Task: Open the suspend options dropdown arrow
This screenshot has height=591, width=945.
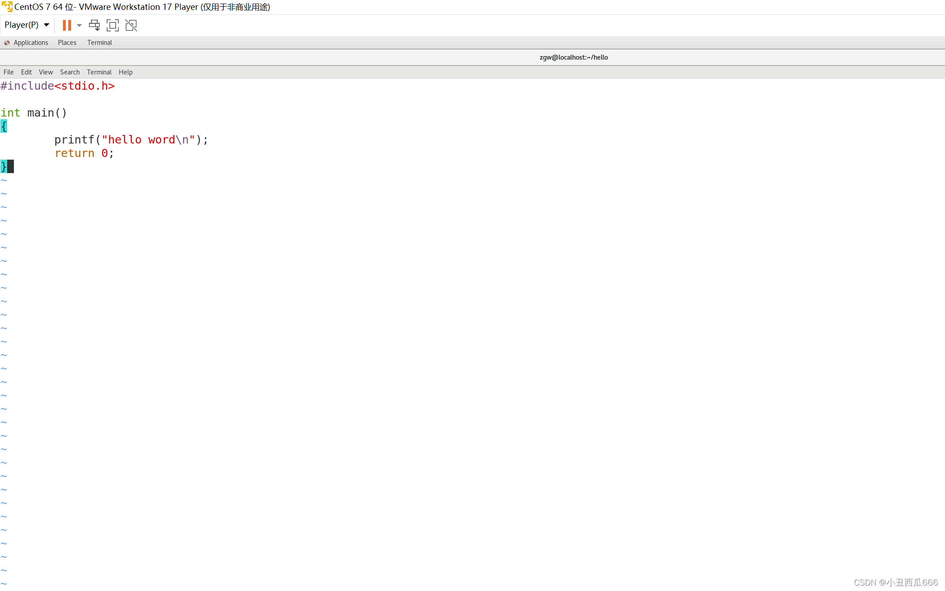Action: (79, 25)
